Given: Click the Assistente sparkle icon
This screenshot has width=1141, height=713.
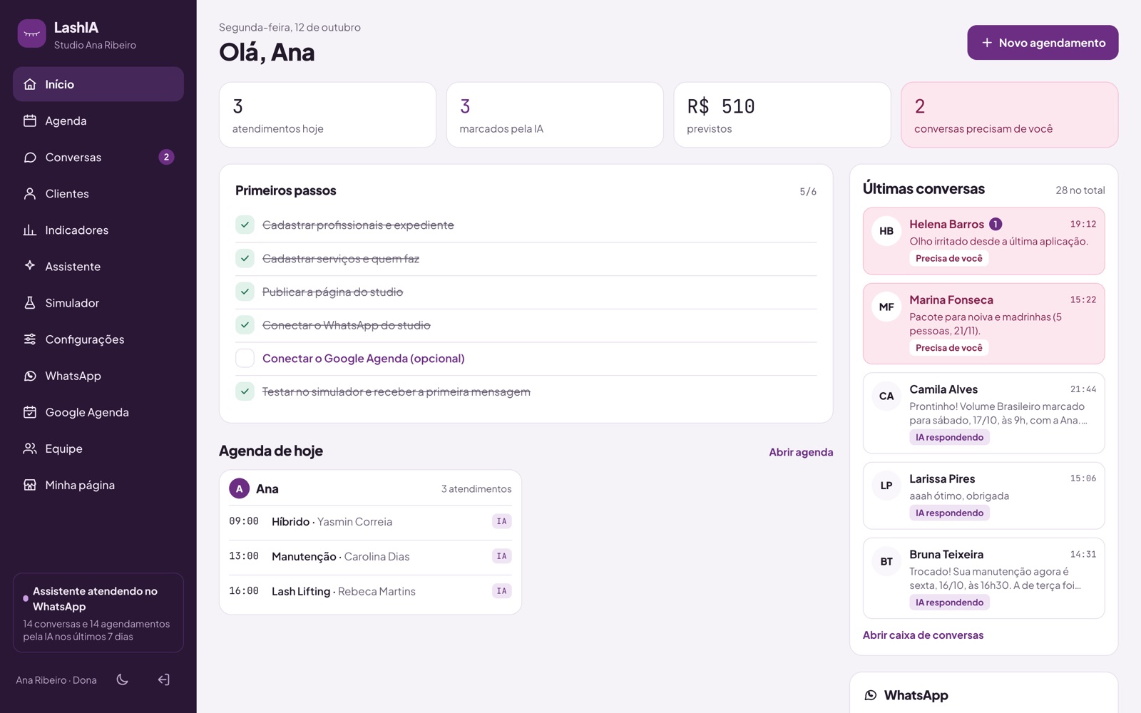Looking at the screenshot, I should (x=30, y=266).
